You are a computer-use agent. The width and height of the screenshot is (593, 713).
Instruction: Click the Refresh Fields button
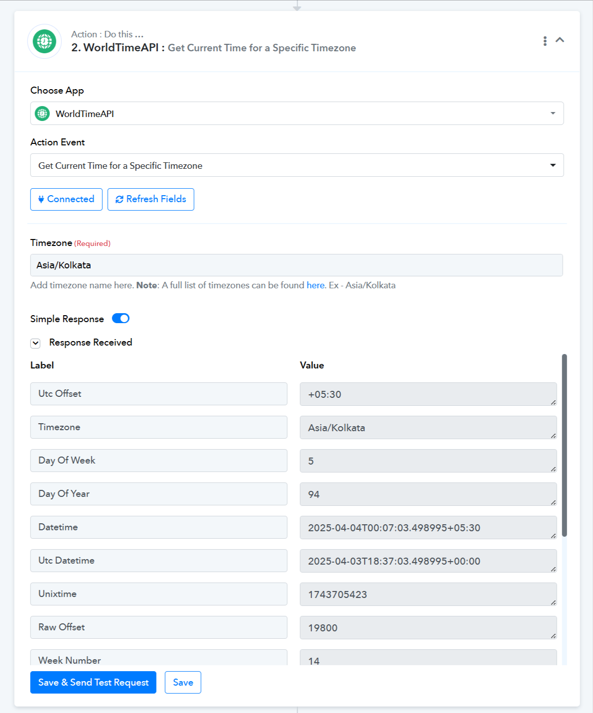[150, 199]
